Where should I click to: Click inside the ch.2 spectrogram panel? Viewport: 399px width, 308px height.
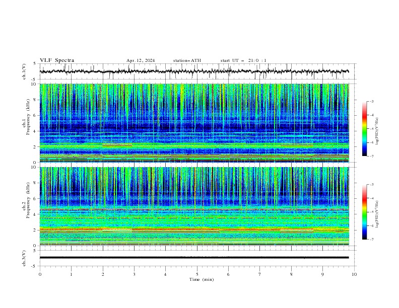[x=194, y=206]
